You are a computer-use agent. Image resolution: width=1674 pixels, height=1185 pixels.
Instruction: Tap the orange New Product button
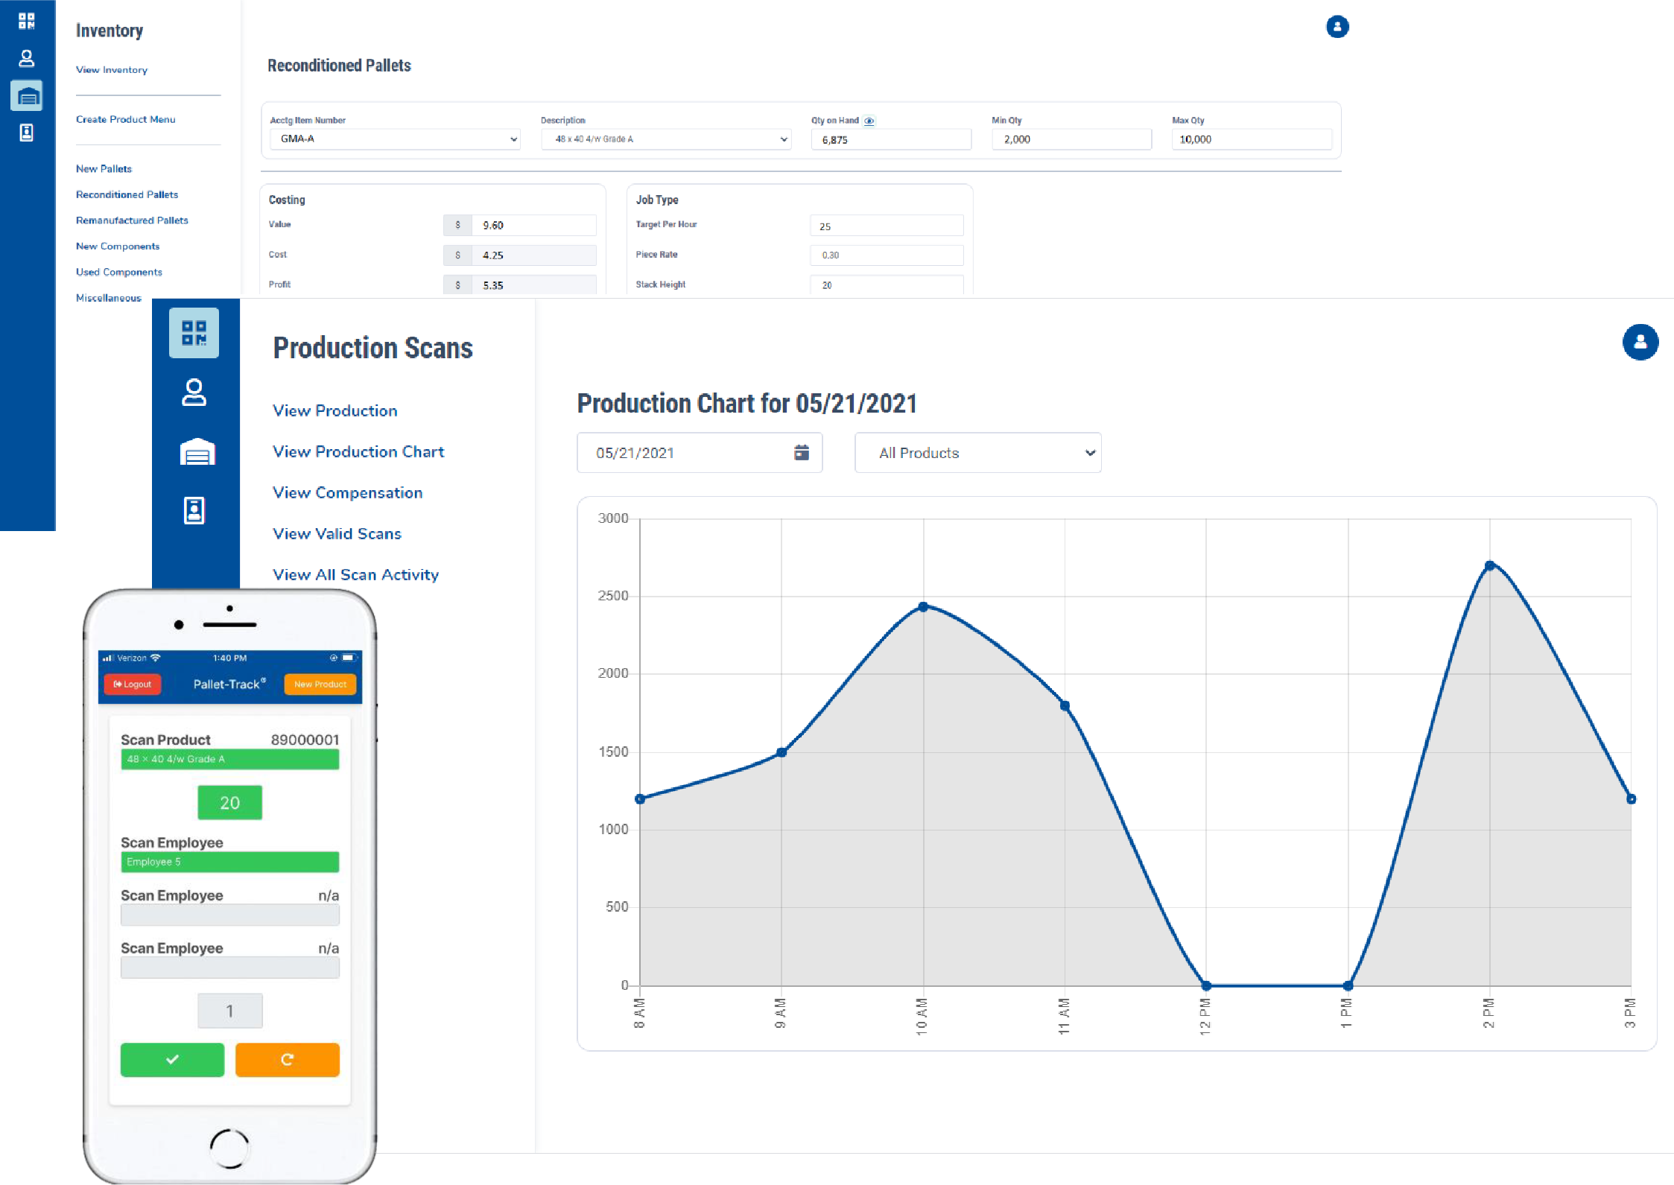(x=320, y=684)
